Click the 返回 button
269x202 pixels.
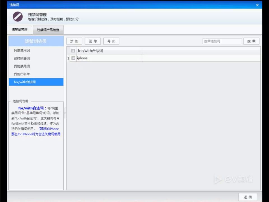(247, 197)
